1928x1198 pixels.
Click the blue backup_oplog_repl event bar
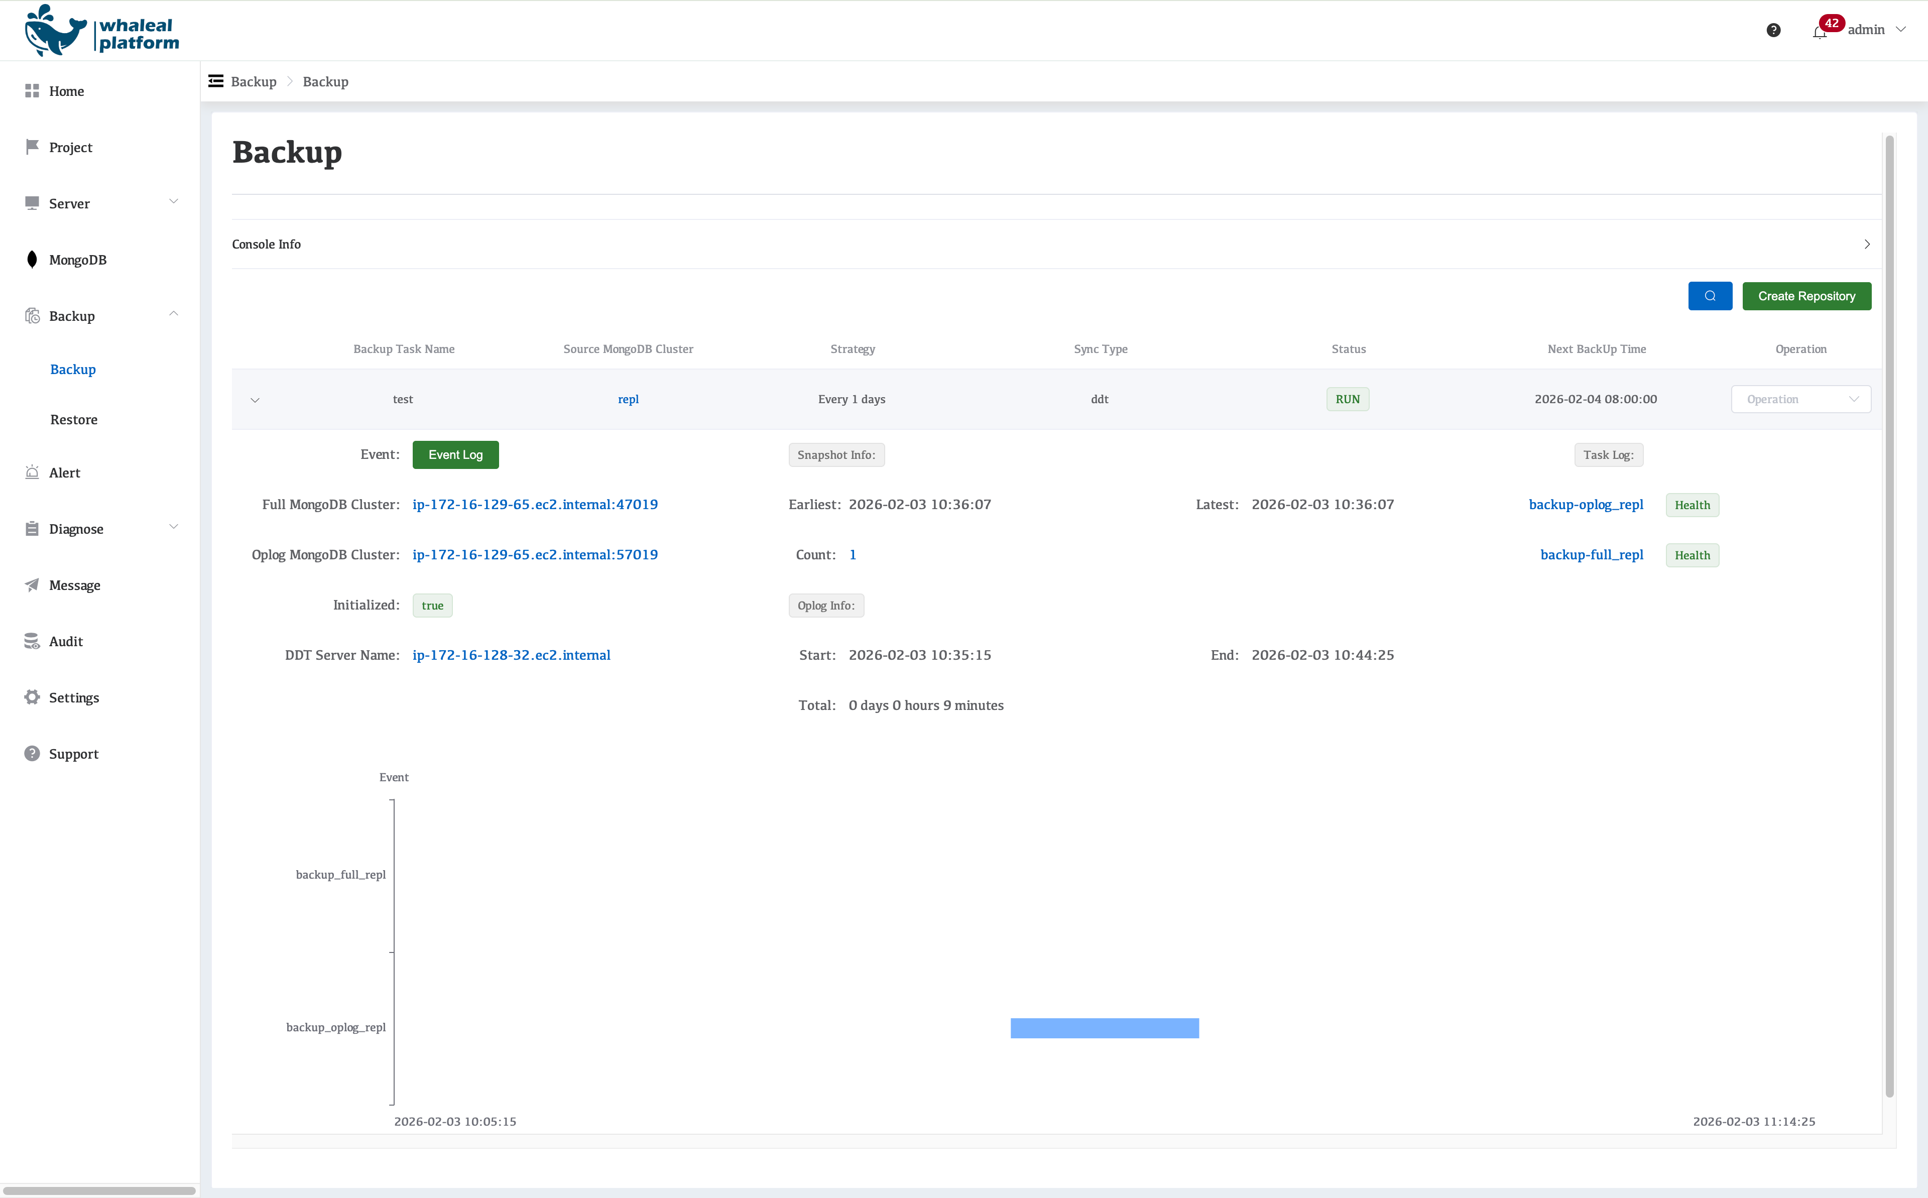1104,1028
